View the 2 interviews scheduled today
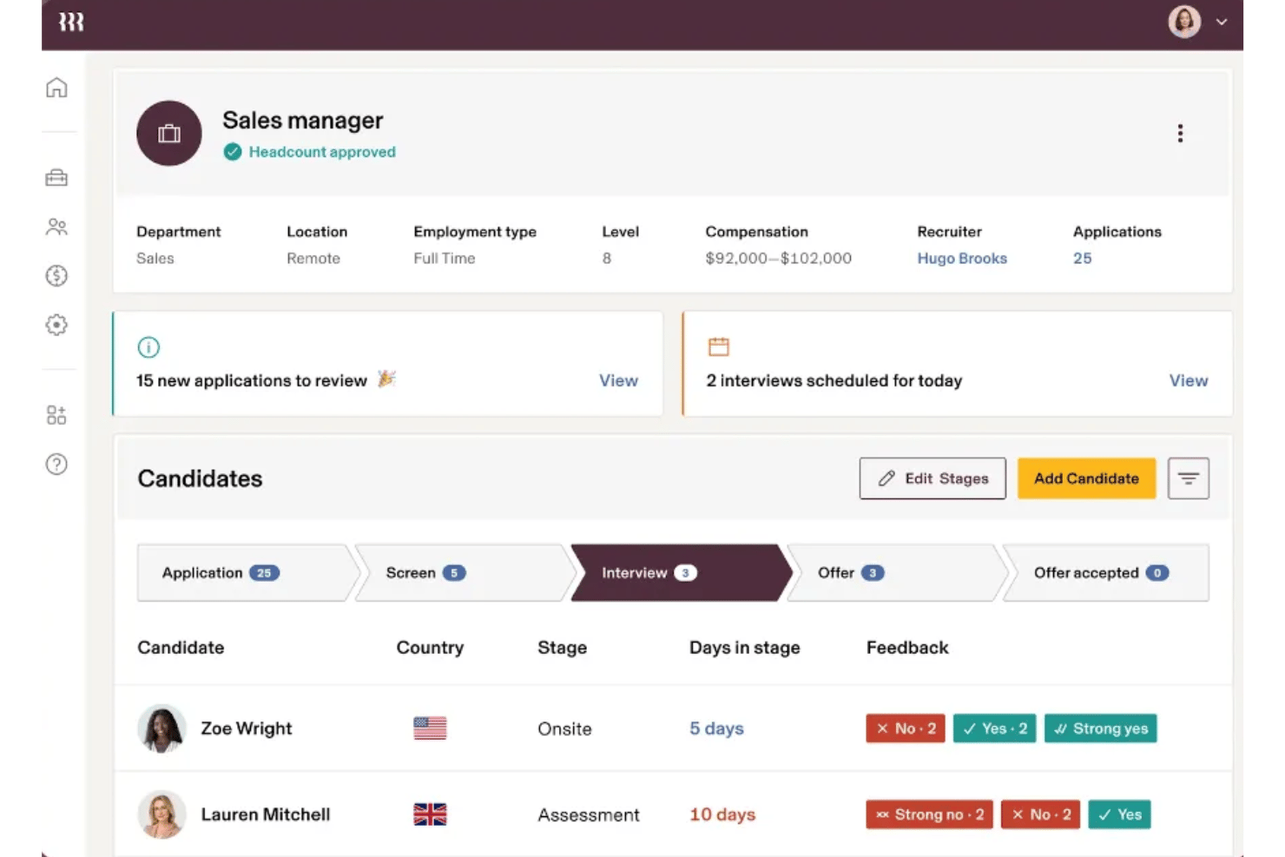Image resolution: width=1285 pixels, height=857 pixels. pyautogui.click(x=1189, y=380)
